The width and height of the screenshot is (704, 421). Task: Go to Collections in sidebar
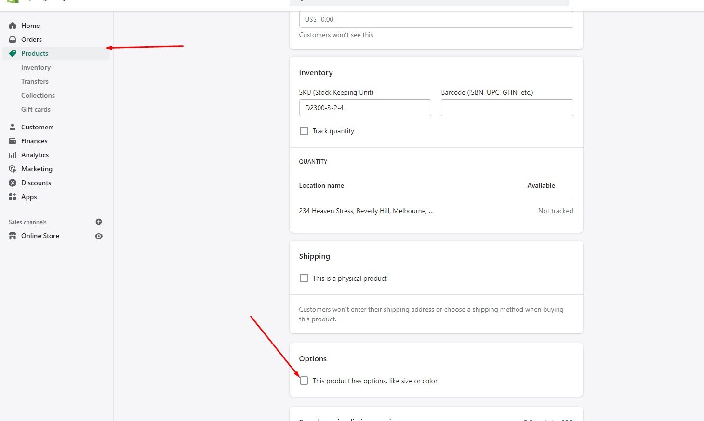[x=38, y=95]
